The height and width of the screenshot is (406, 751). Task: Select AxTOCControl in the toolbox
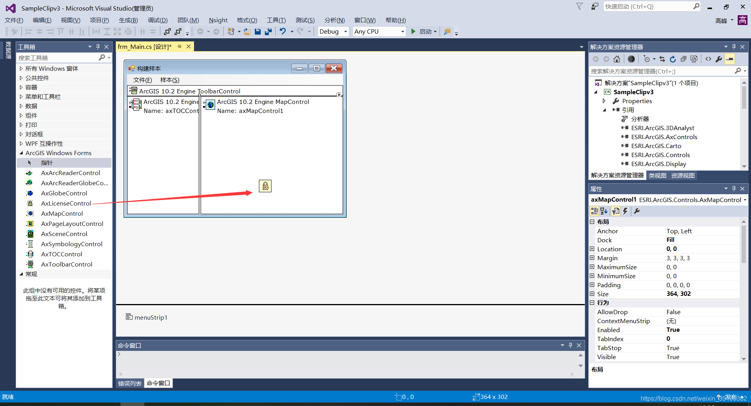pyautogui.click(x=61, y=254)
